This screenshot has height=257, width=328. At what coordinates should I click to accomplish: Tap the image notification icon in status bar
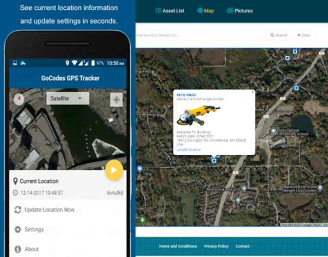(x=15, y=63)
